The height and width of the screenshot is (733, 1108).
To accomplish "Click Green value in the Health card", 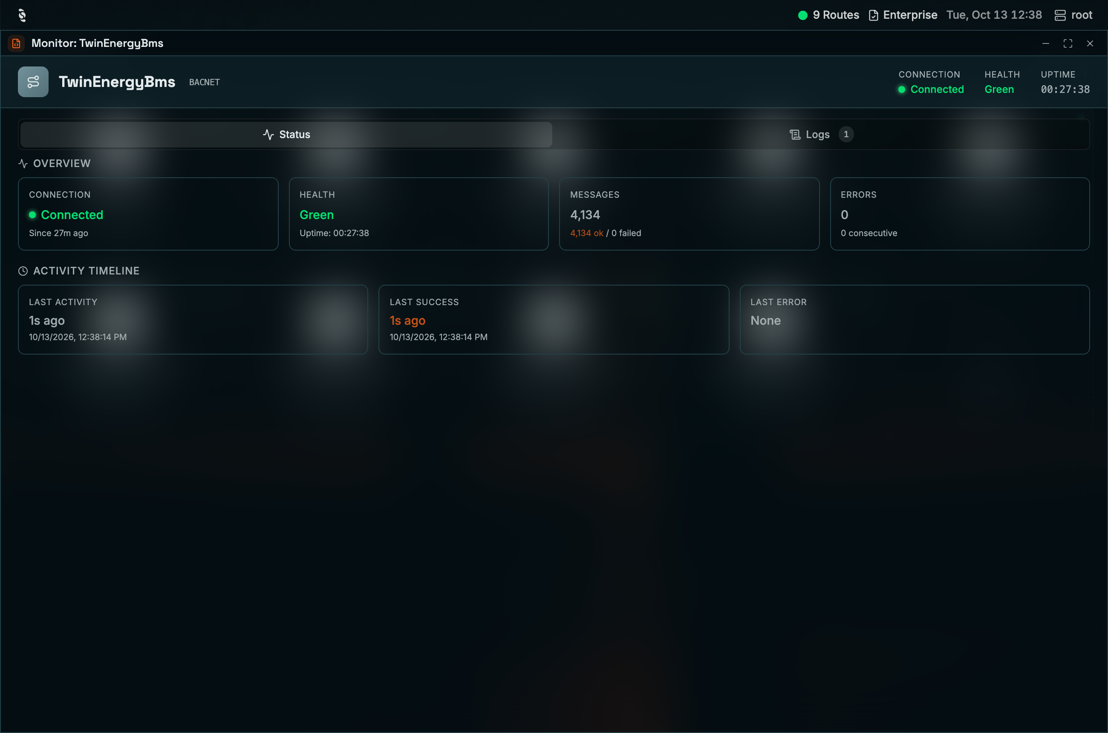I will coord(317,215).
